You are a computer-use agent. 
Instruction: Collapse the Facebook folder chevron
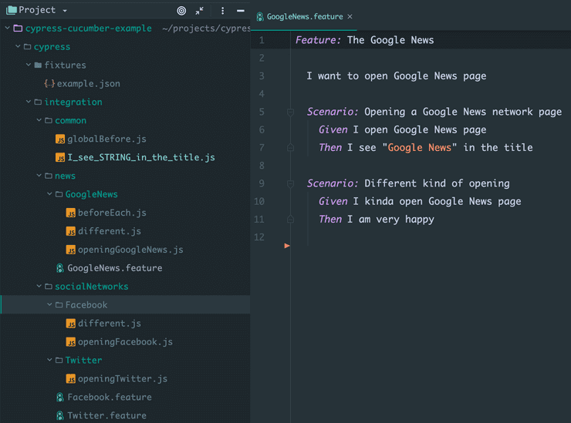(x=49, y=304)
